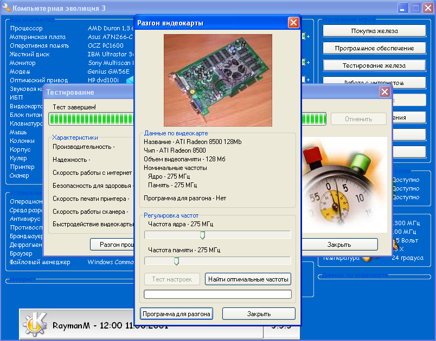Click the Чип - ATI Radeon 8500 line
The height and width of the screenshot is (341, 436).
tap(175, 150)
